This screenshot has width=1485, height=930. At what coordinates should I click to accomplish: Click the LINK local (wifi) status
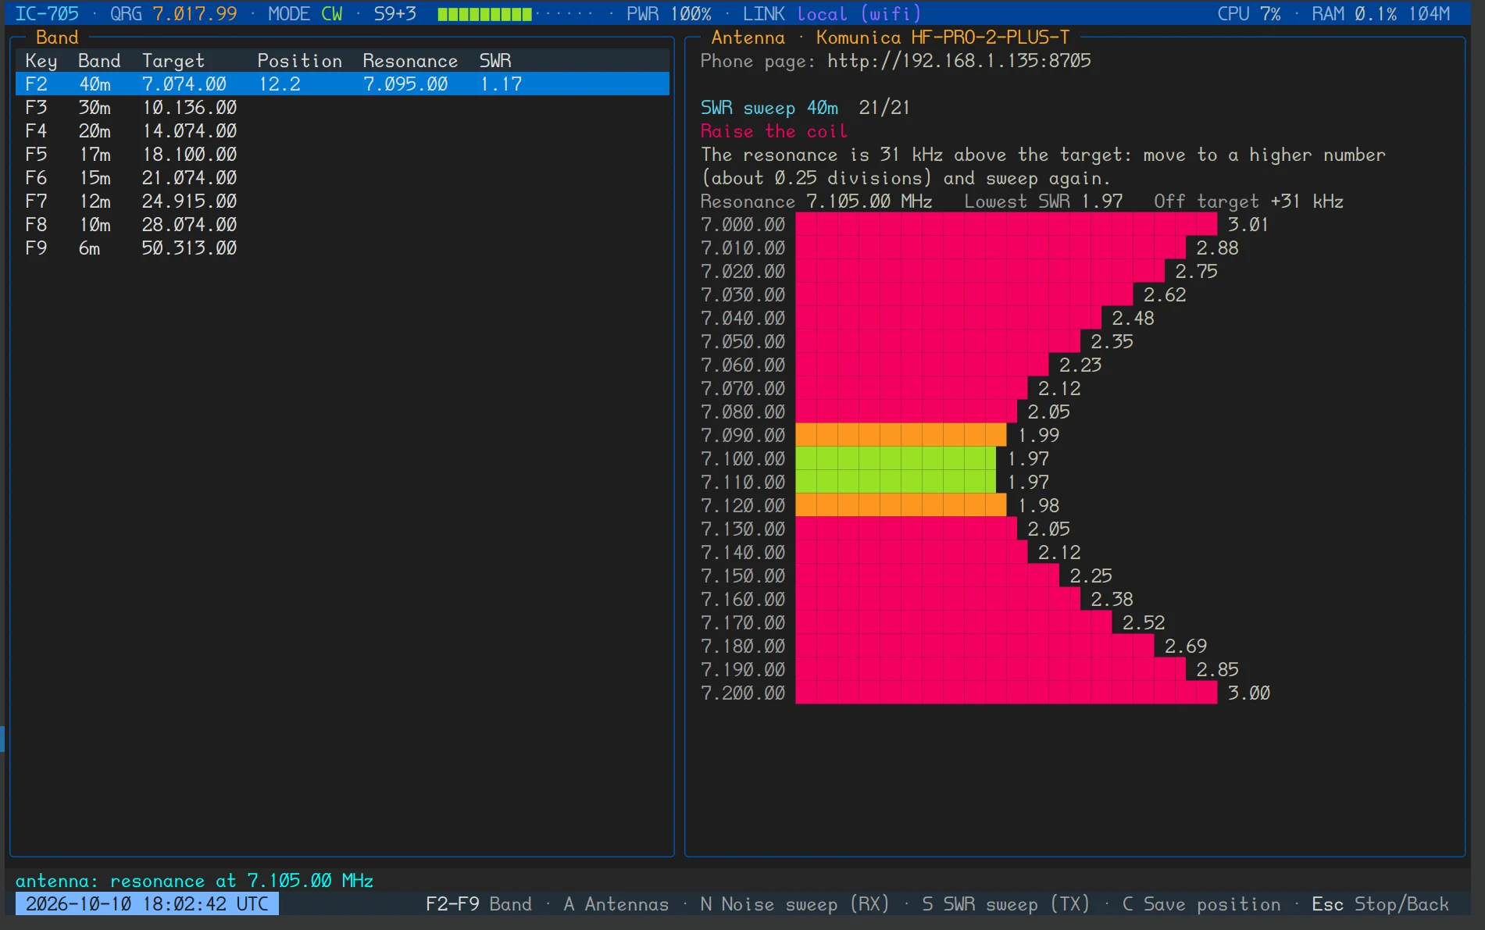832,14
